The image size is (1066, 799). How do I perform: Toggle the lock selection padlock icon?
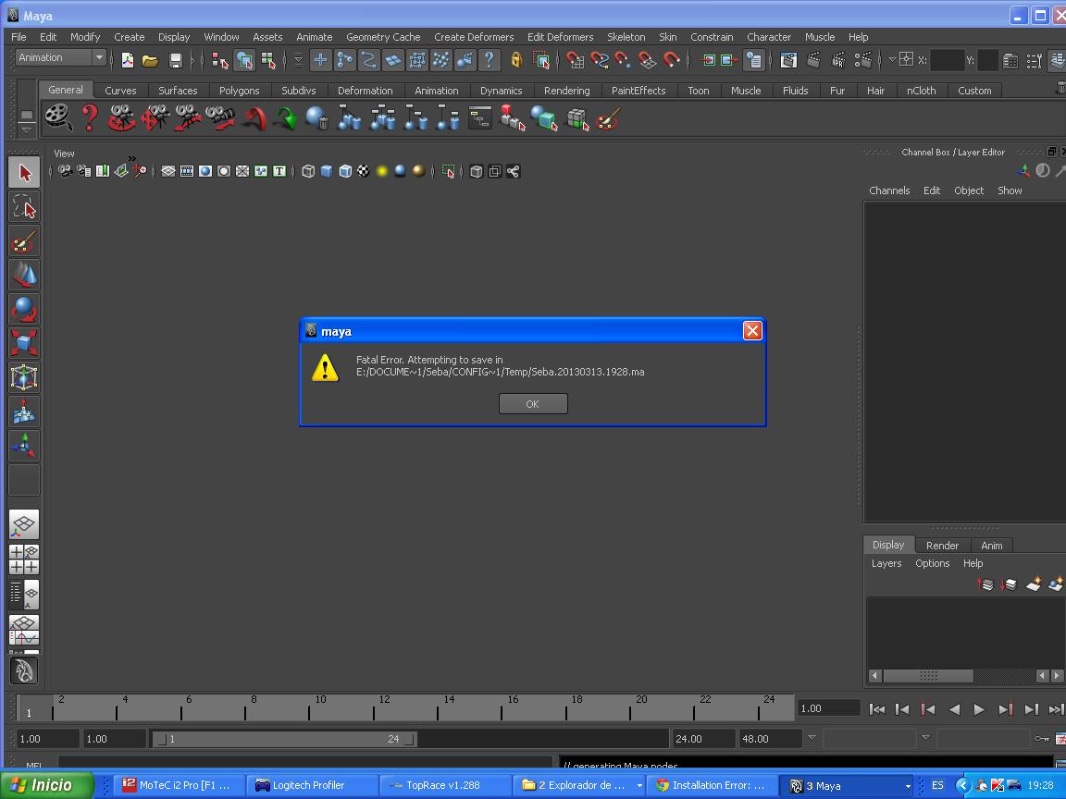click(516, 60)
